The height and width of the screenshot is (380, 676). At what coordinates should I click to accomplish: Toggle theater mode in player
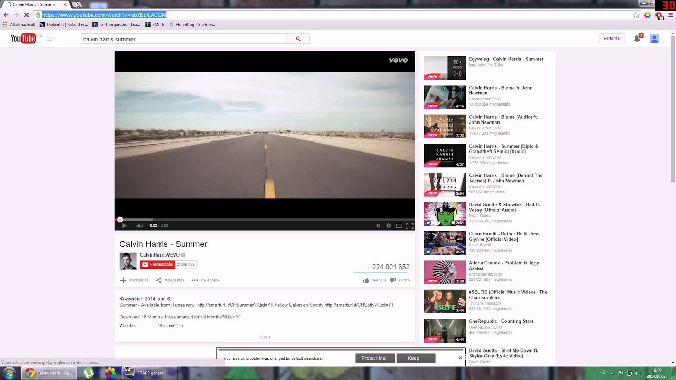399,225
